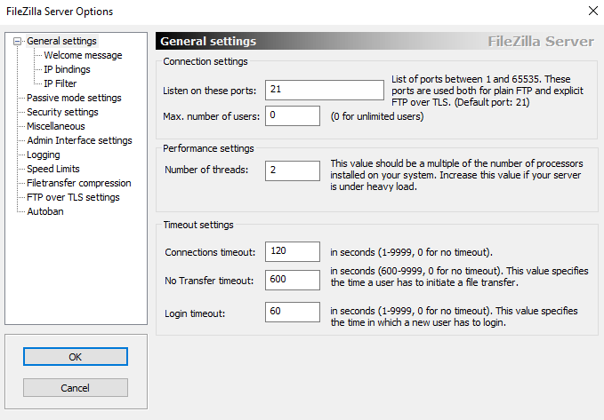Edit the Connections timeout field

(x=292, y=251)
